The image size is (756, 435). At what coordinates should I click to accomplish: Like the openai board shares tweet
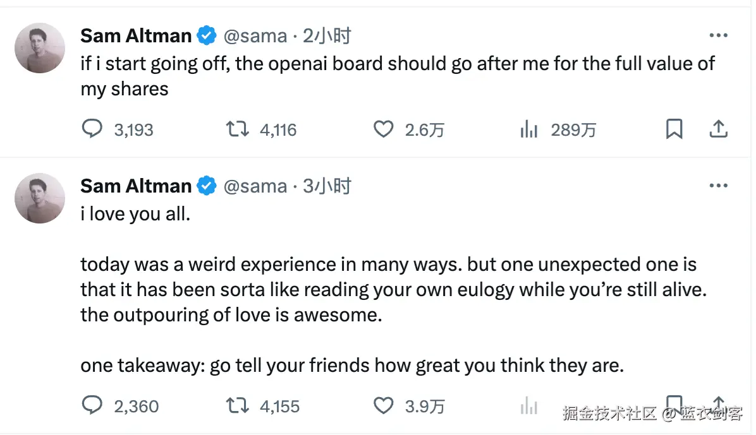pos(383,129)
